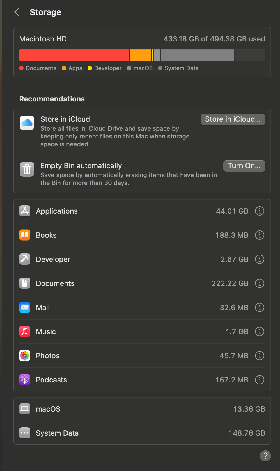The image size is (280, 471).
Task: Click the System Data ellipsis icon
Action: (x=24, y=433)
